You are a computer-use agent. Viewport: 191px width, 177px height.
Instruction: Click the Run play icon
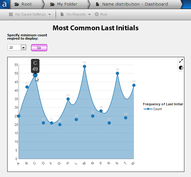pos(97,15)
